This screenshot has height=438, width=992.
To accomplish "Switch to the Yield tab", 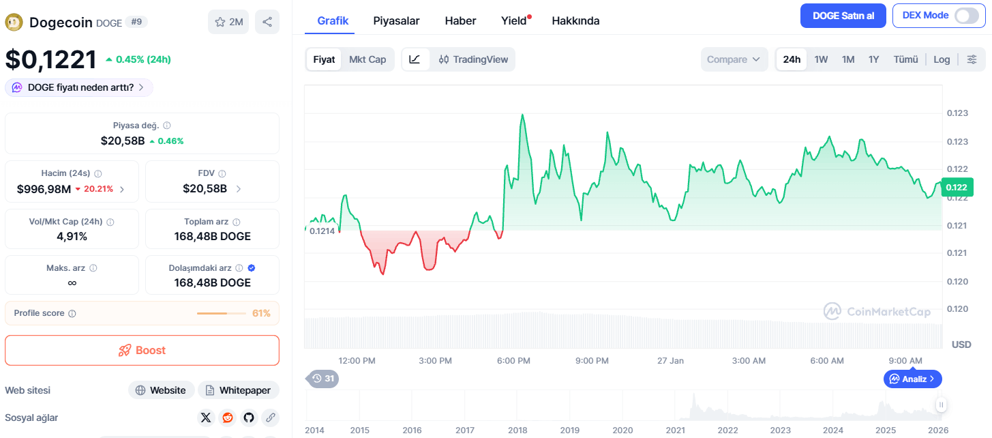I will [x=514, y=20].
